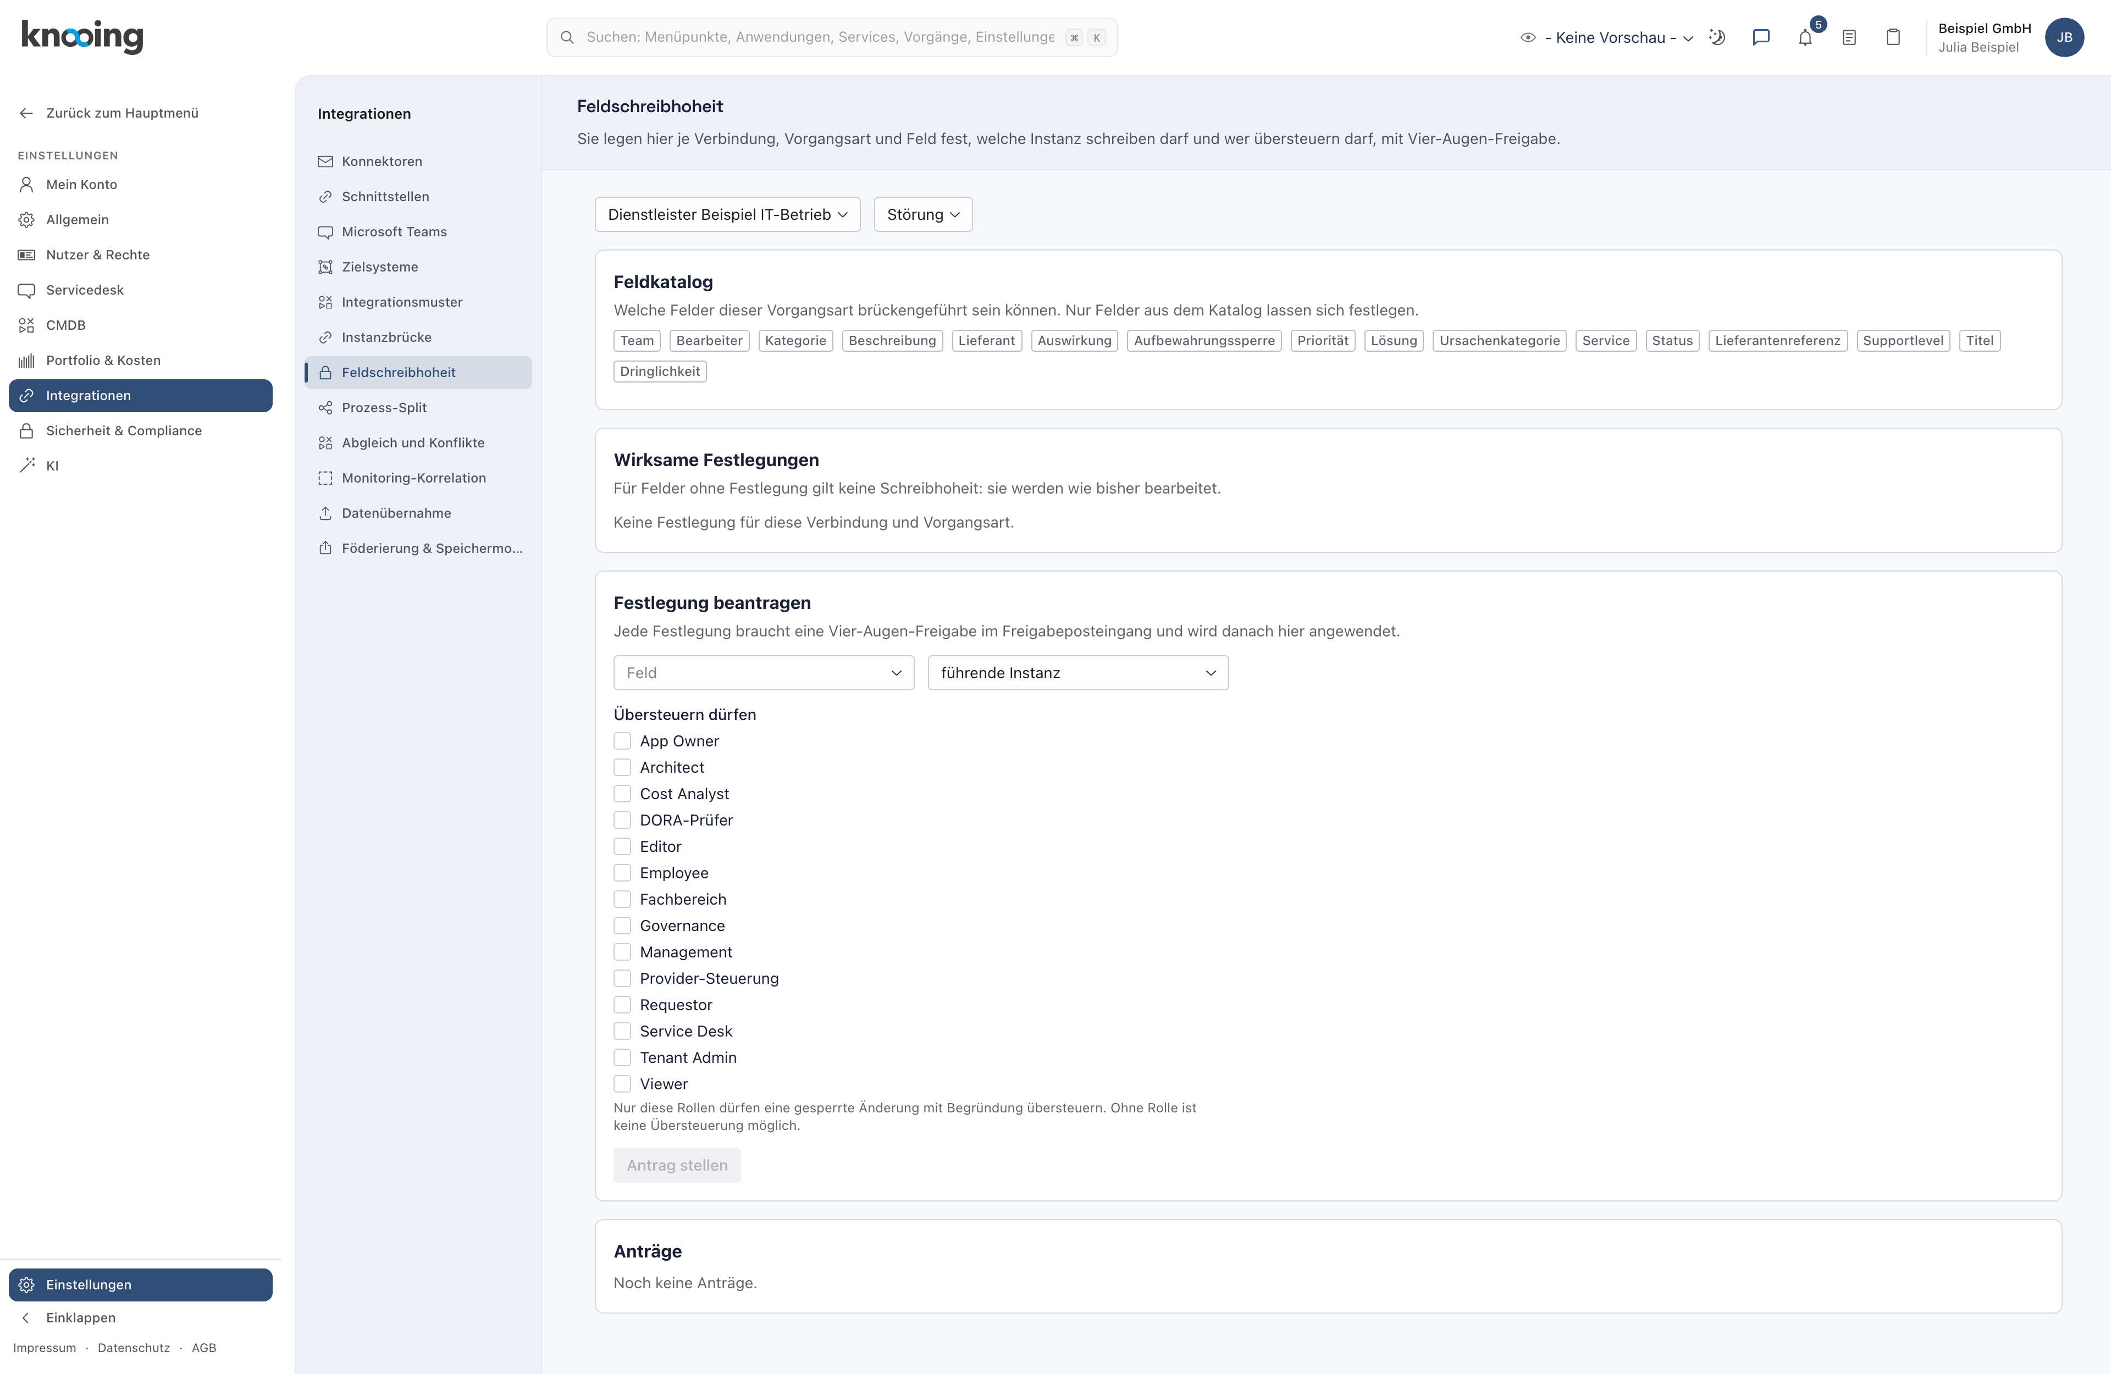Open the Datenschutz link
2111x1374 pixels.
tap(134, 1348)
